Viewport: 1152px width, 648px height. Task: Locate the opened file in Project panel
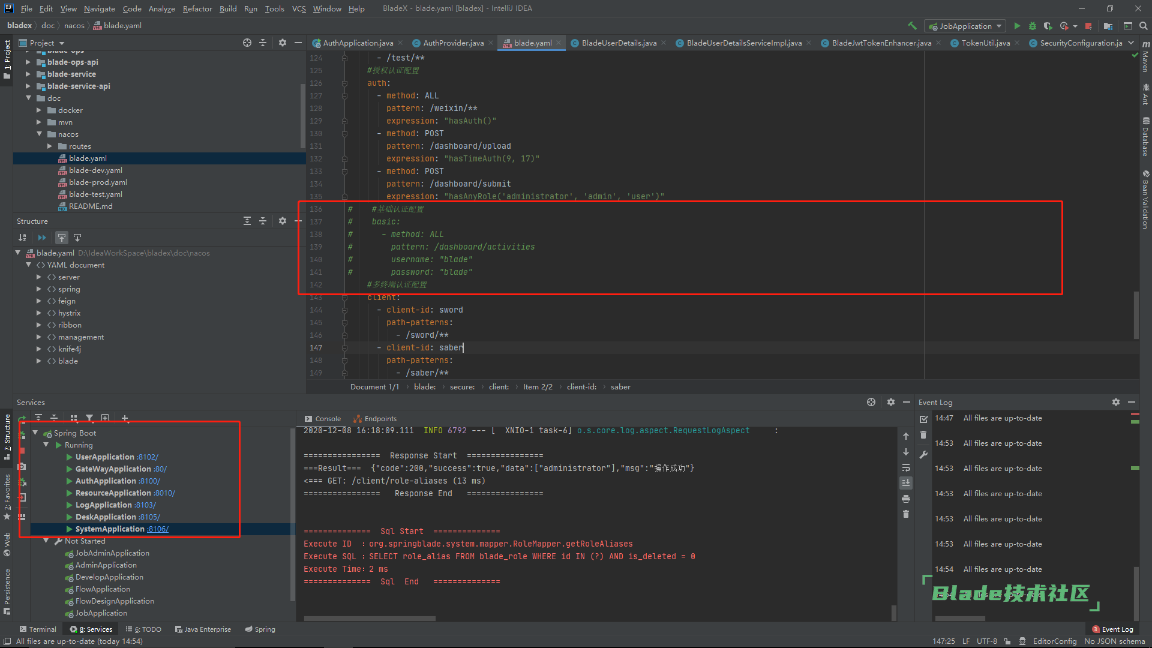point(247,43)
